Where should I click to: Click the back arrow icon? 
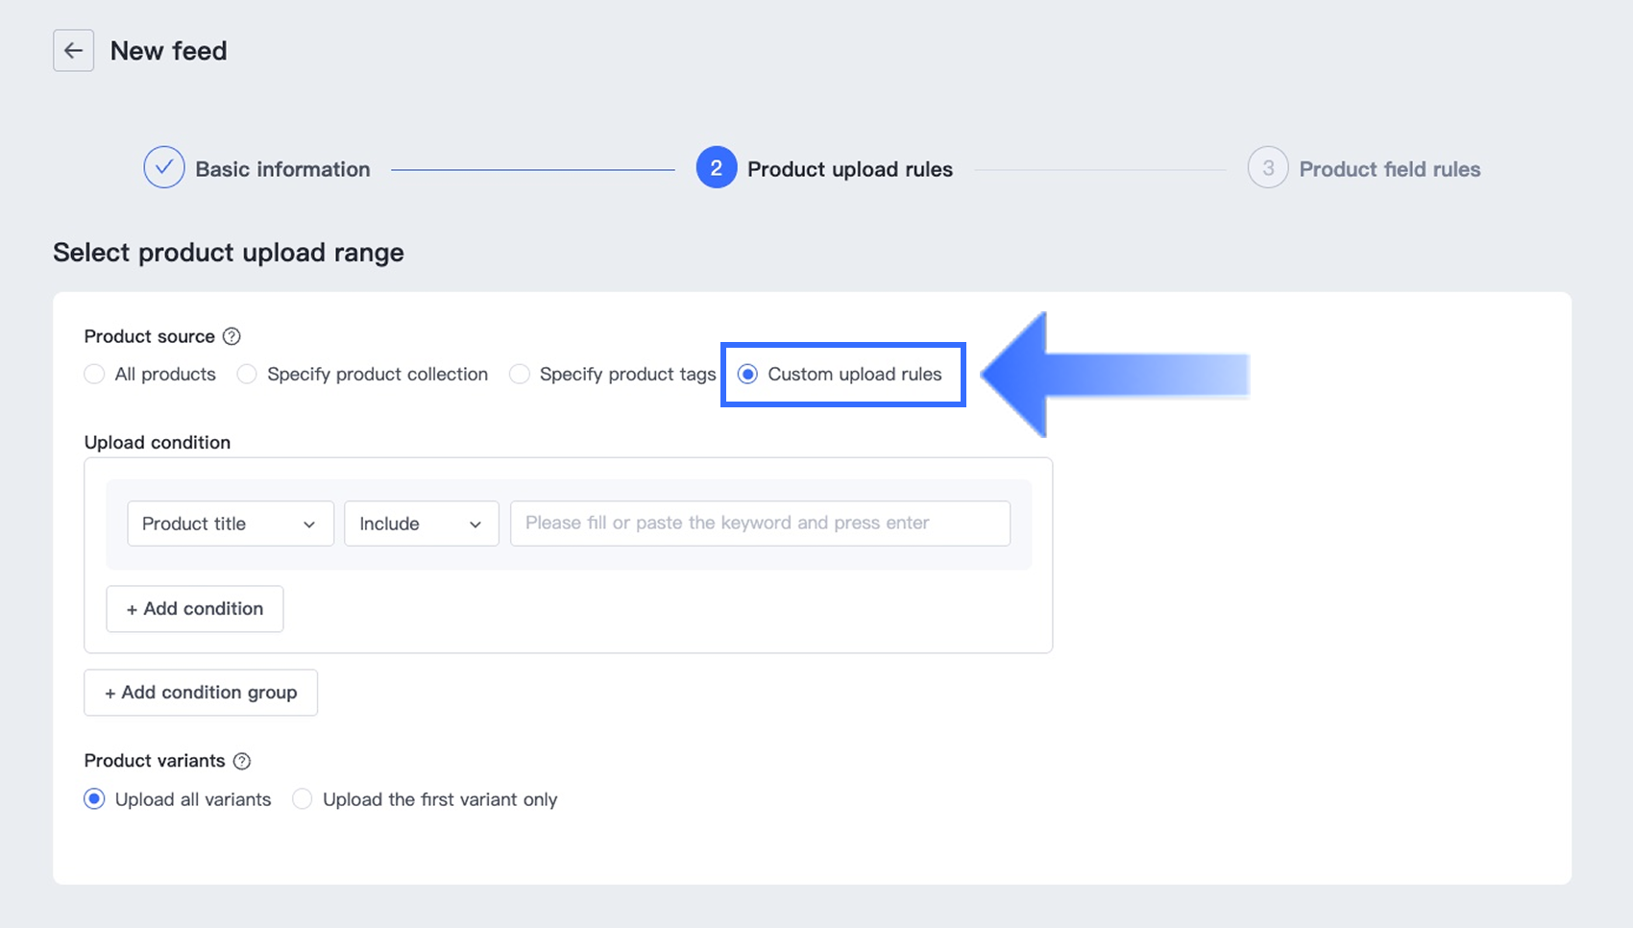pos(73,51)
